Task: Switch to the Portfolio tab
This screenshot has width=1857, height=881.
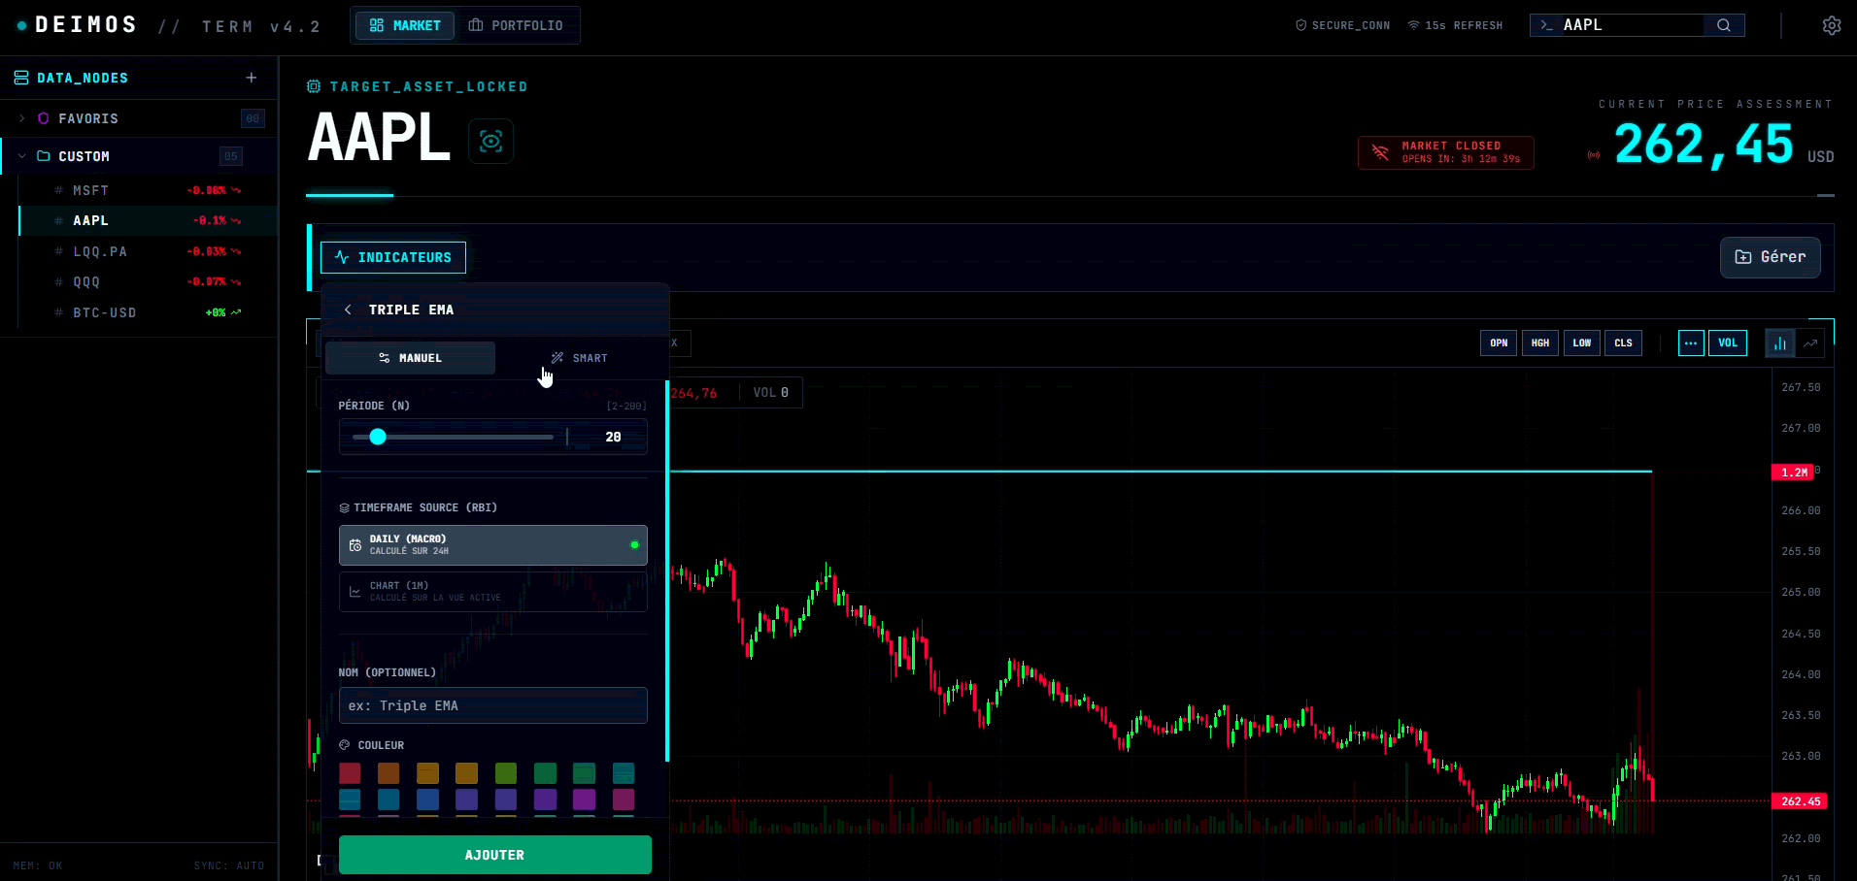Action: 516,25
